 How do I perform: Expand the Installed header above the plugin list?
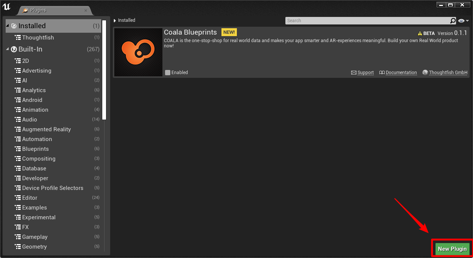tap(115, 20)
